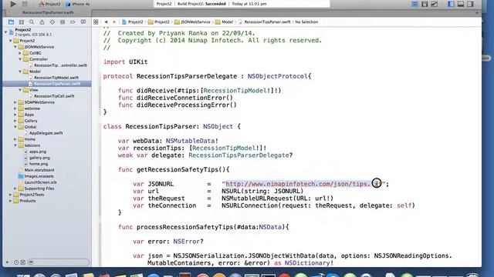This screenshot has height=277, width=494.
Task: Open Model breadcrumb
Action: 225,22
